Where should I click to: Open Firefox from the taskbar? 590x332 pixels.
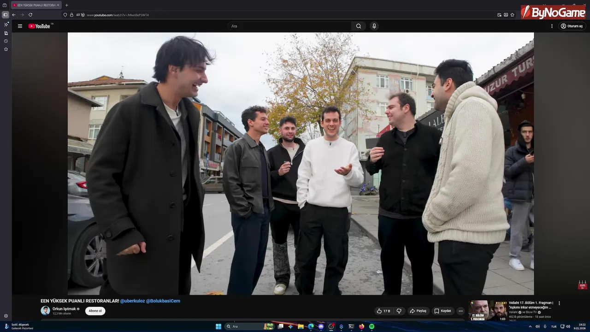coord(361,326)
